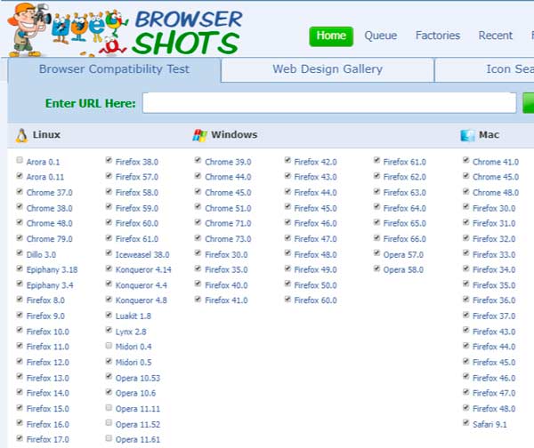Open the Firefox 12.0 link
The image size is (534, 448).
[x=48, y=363]
